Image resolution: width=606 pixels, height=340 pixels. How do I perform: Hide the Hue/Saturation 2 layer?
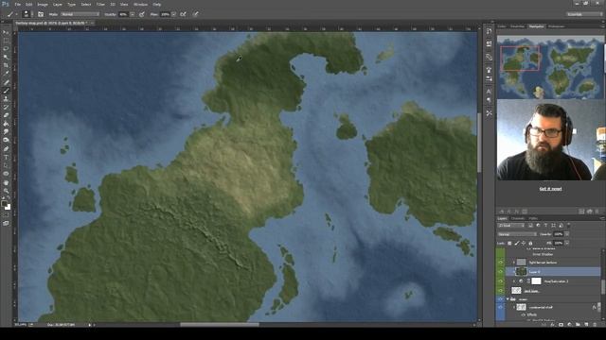501,281
